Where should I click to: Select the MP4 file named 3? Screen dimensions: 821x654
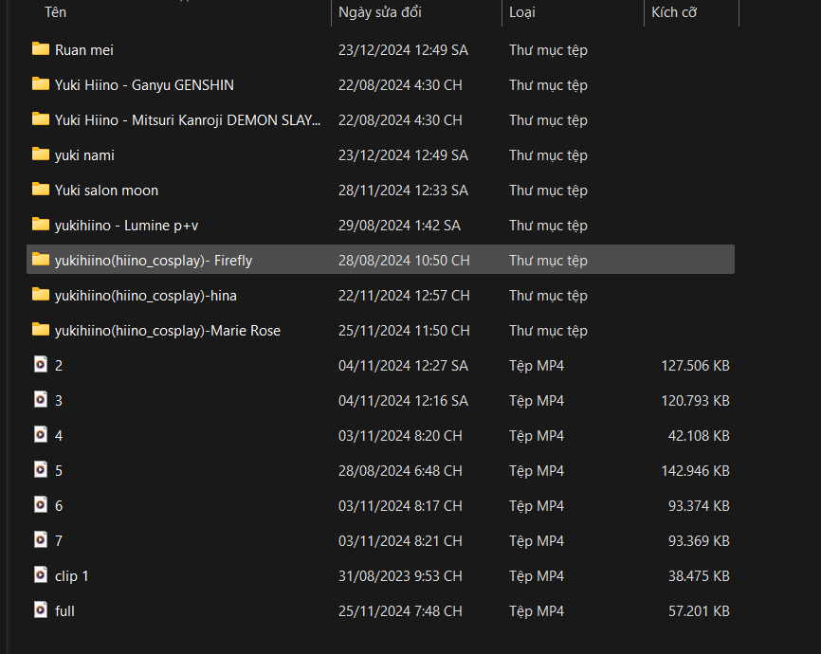click(59, 400)
